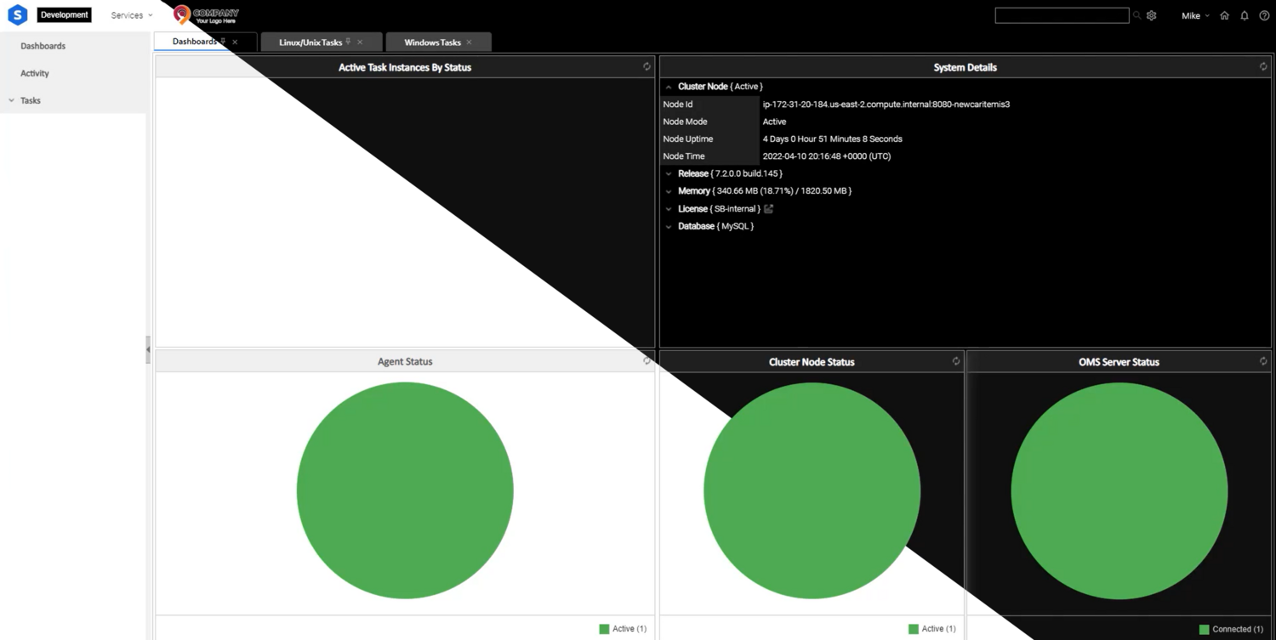Refresh Active Task Instances By Status widget
Screen dimensions: 1276x640
pos(647,66)
